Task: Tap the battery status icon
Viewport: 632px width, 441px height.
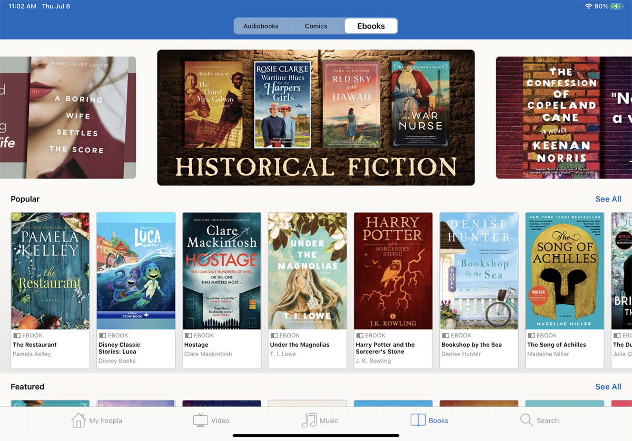Action: (617, 6)
